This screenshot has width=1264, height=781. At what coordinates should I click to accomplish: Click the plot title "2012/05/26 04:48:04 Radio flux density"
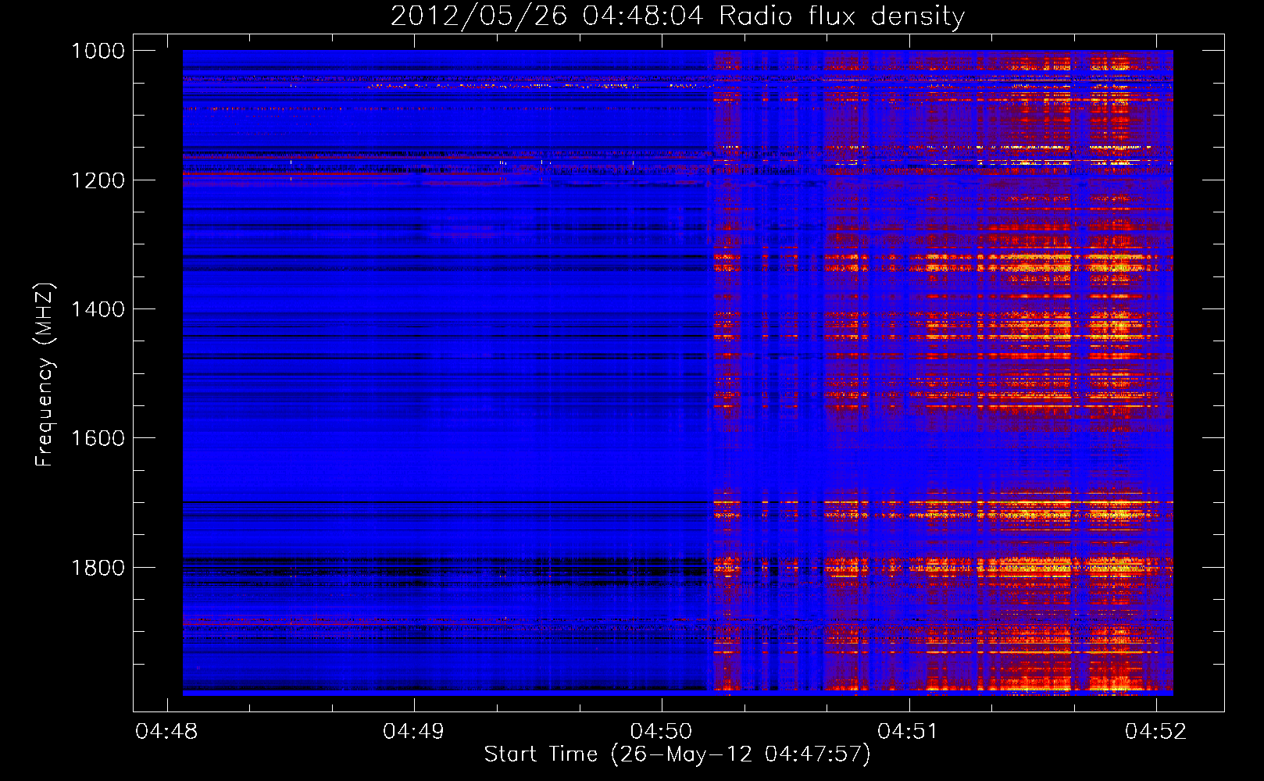coord(677,16)
